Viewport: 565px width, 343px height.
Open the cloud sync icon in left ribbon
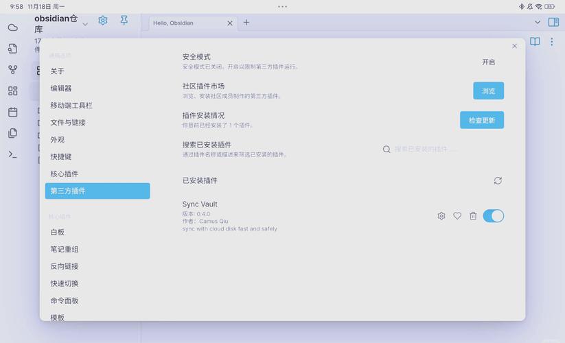12,27
